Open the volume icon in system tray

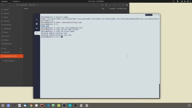coord(185,1)
